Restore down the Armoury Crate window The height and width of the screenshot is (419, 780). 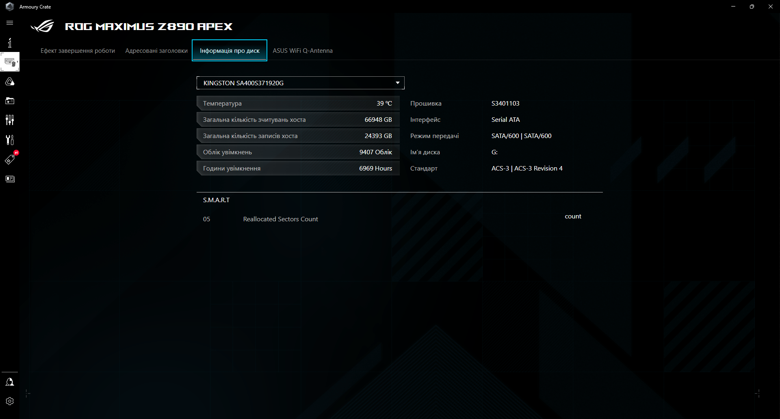coord(752,6)
